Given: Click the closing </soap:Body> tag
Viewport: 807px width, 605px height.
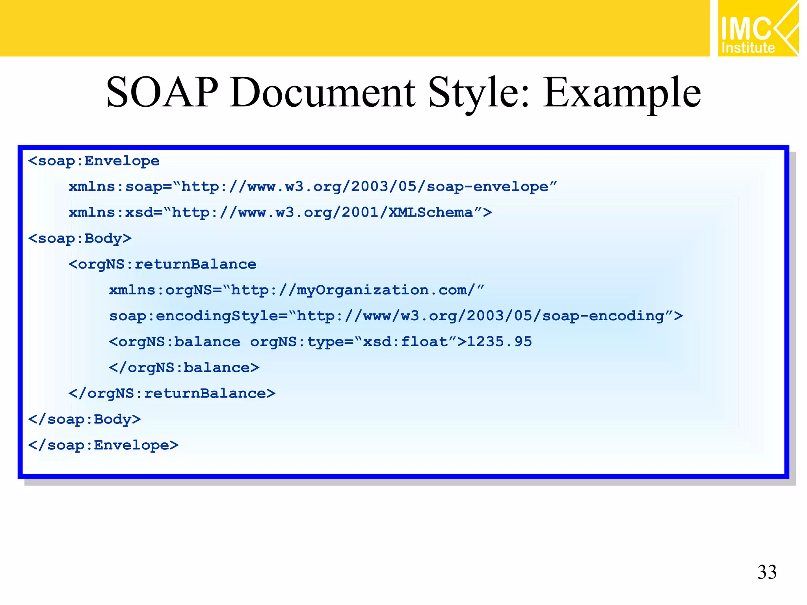Looking at the screenshot, I should [85, 419].
